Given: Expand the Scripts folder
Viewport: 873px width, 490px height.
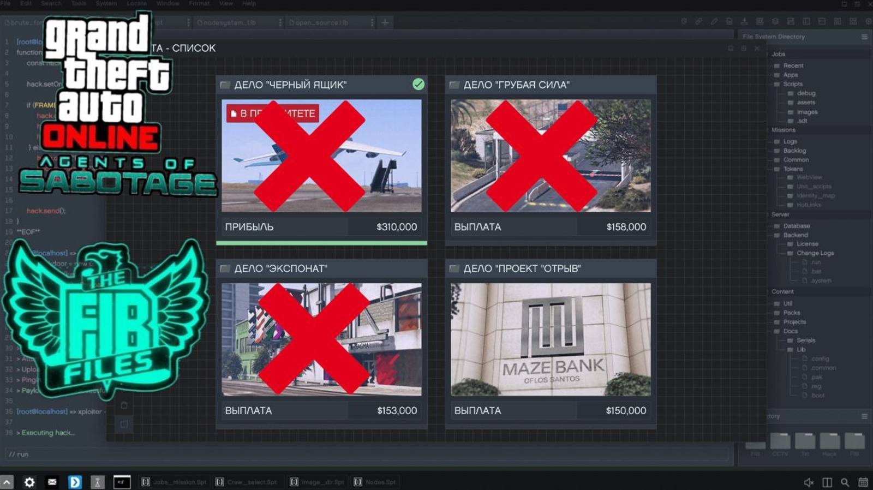Looking at the screenshot, I should click(788, 84).
